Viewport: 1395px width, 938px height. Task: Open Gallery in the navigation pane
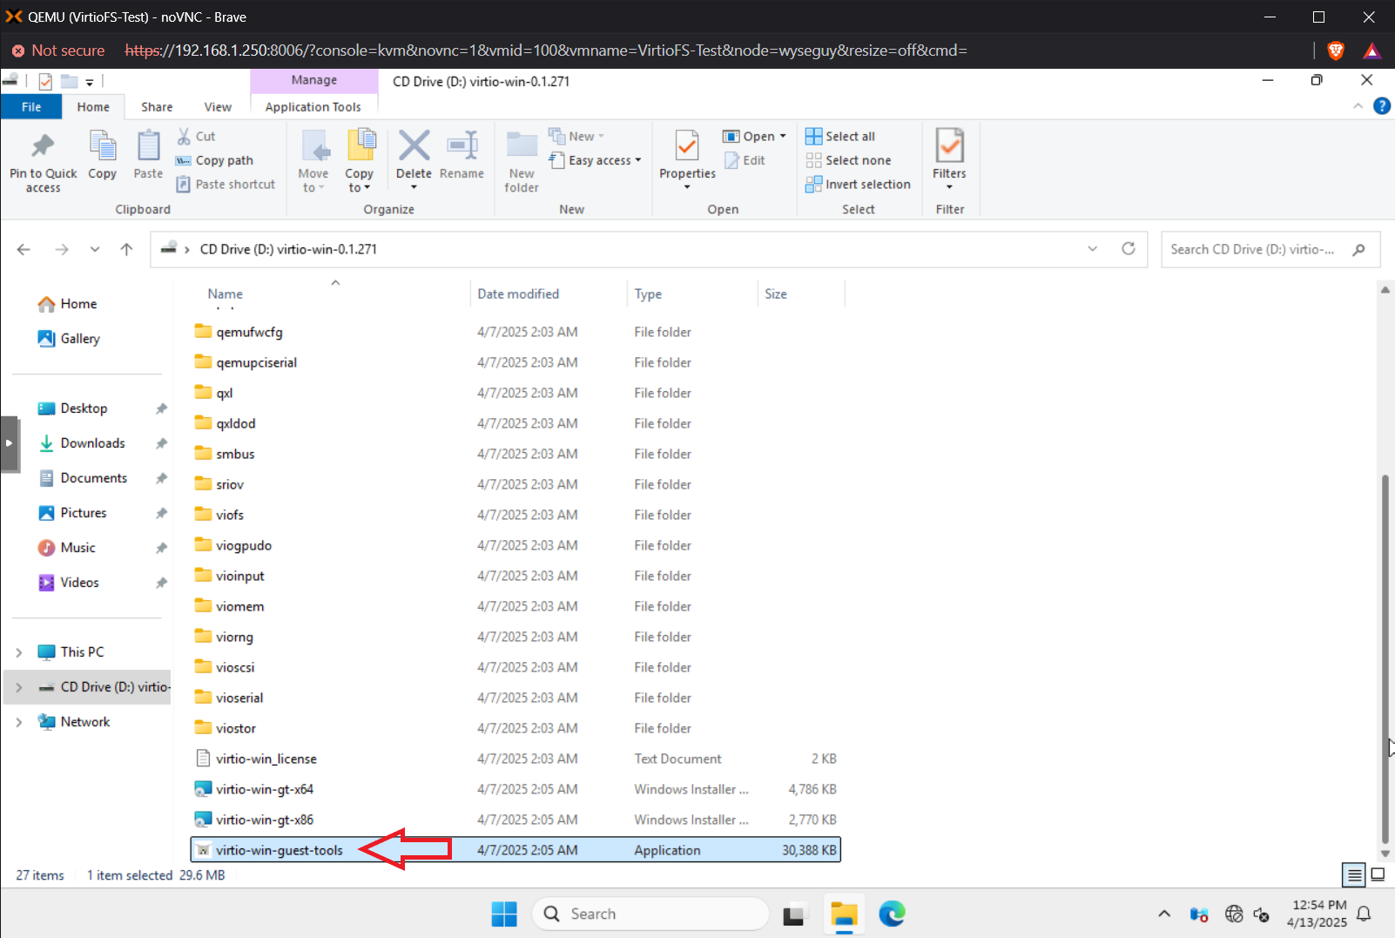[69, 338]
